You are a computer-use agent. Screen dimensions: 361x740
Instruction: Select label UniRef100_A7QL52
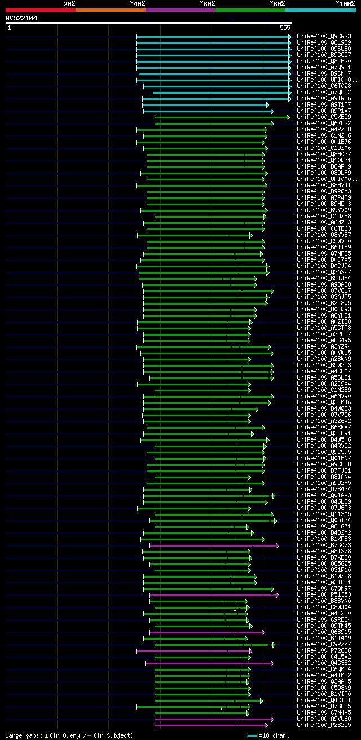[324, 92]
